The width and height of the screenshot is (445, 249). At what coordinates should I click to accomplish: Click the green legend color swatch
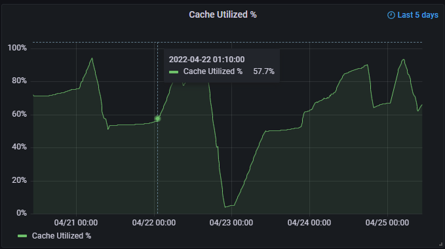coord(22,236)
